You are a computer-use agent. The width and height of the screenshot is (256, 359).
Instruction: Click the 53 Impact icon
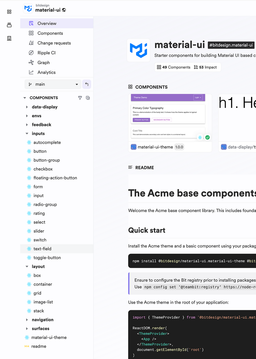(196, 67)
